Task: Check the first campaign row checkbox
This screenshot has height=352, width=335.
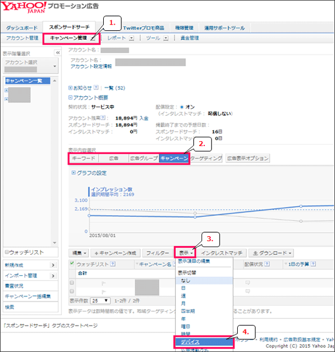Action: point(72,283)
